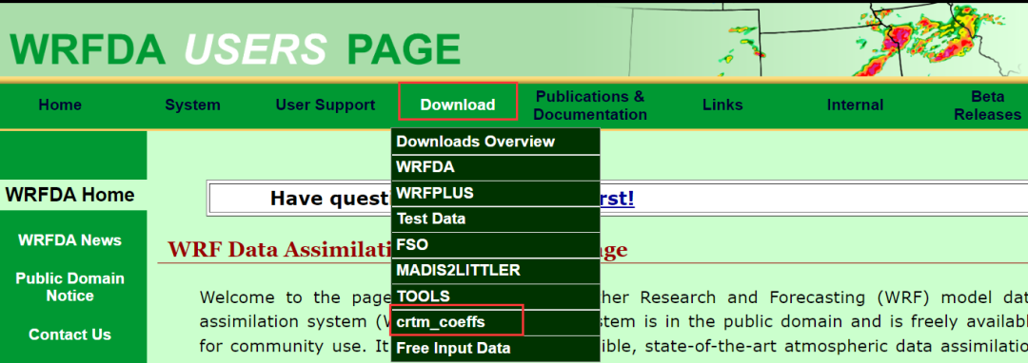Open Publications & Documentation menu
1028x363 pixels.
click(590, 105)
